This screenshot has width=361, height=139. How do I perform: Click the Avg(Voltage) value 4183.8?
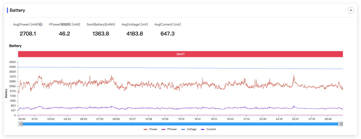click(135, 34)
